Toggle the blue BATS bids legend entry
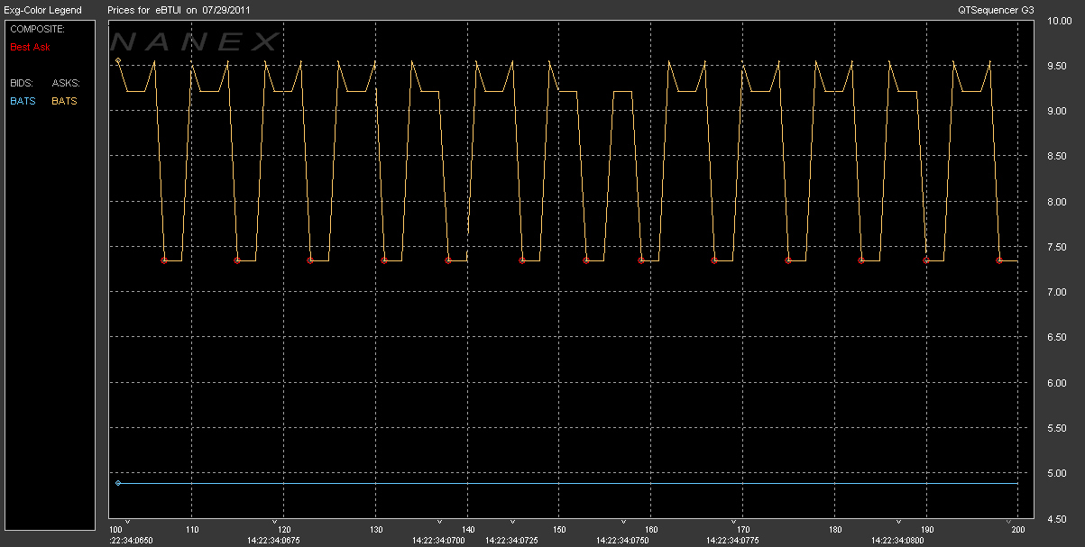The image size is (1085, 547). tap(23, 101)
